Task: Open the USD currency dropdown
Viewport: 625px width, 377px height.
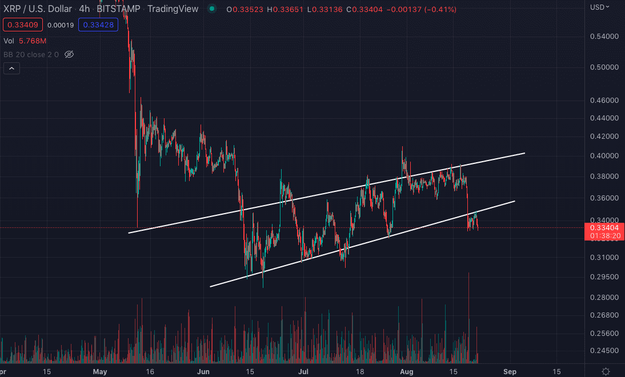Action: pos(600,7)
